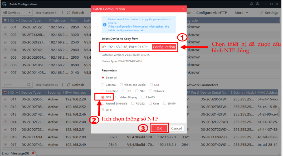Open the All Devices dropdown
This screenshot has height=156, width=283.
17,13
